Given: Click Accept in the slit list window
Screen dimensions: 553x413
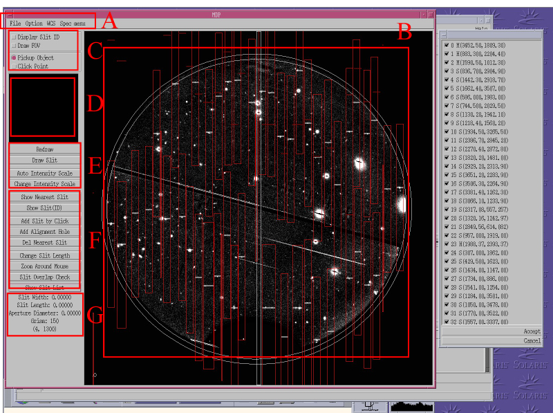Looking at the screenshot, I should (x=531, y=331).
